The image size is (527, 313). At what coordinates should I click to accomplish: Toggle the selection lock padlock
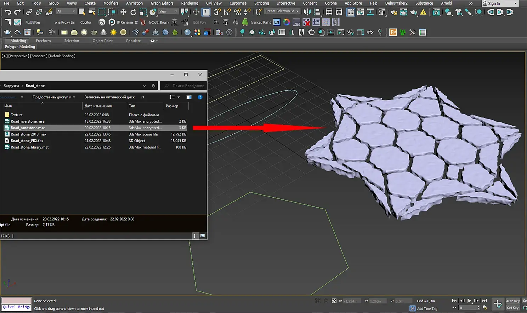[x=326, y=301]
